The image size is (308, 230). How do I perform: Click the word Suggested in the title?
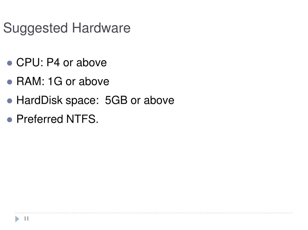pos(36,28)
